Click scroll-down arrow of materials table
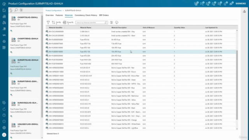Image resolution: width=249 pixels, height=140 pixels. [237, 129]
